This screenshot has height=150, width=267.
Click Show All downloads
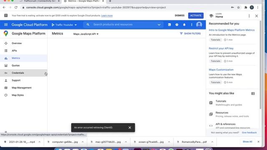247,142
